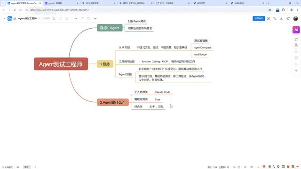Select the yellow node 1.趋势
Image resolution: width=301 pixels, height=169 pixels.
coord(105,64)
